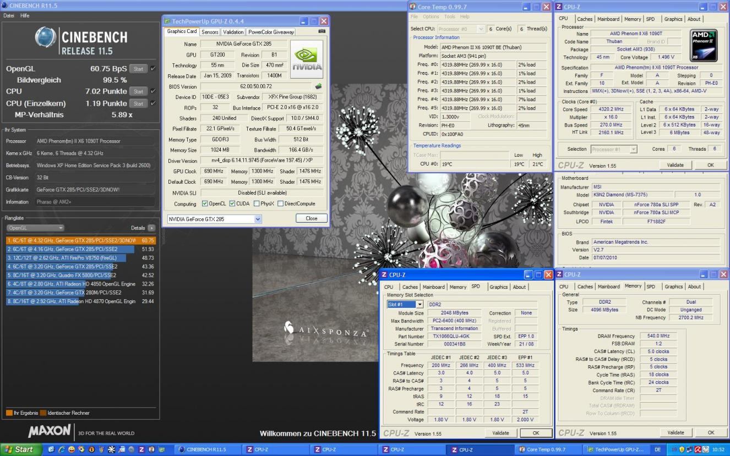
Task: Click the About tab in Memory CPU-Z window
Action: click(694, 286)
